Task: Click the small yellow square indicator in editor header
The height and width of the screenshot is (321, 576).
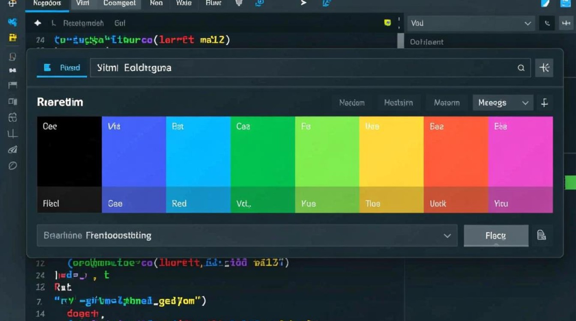Action: click(x=387, y=23)
